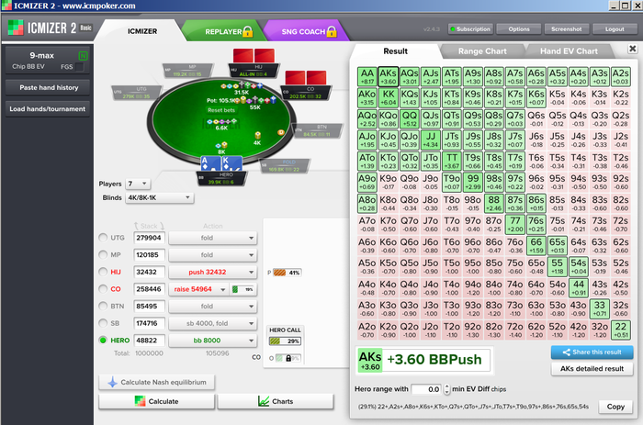Image resolution: width=643 pixels, height=425 pixels.
Task: Click the UTG seat plate at the table
Action: click(137, 93)
